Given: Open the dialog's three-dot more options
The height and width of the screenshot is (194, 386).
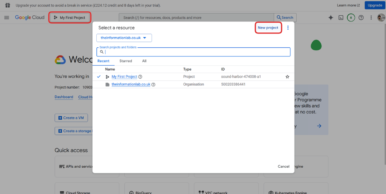Looking at the screenshot, I should pos(288,28).
